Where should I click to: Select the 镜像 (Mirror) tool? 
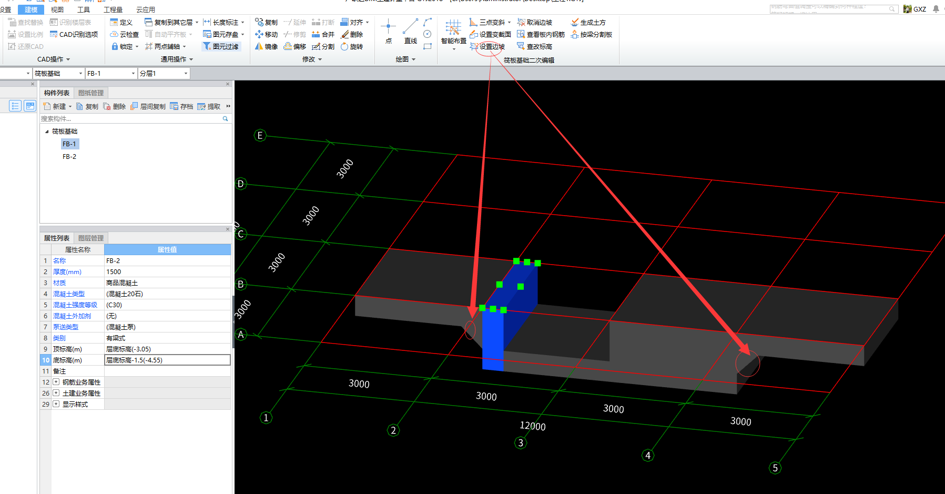[x=266, y=46]
